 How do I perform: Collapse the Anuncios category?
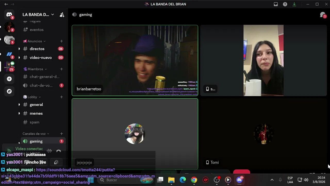(x=35, y=41)
